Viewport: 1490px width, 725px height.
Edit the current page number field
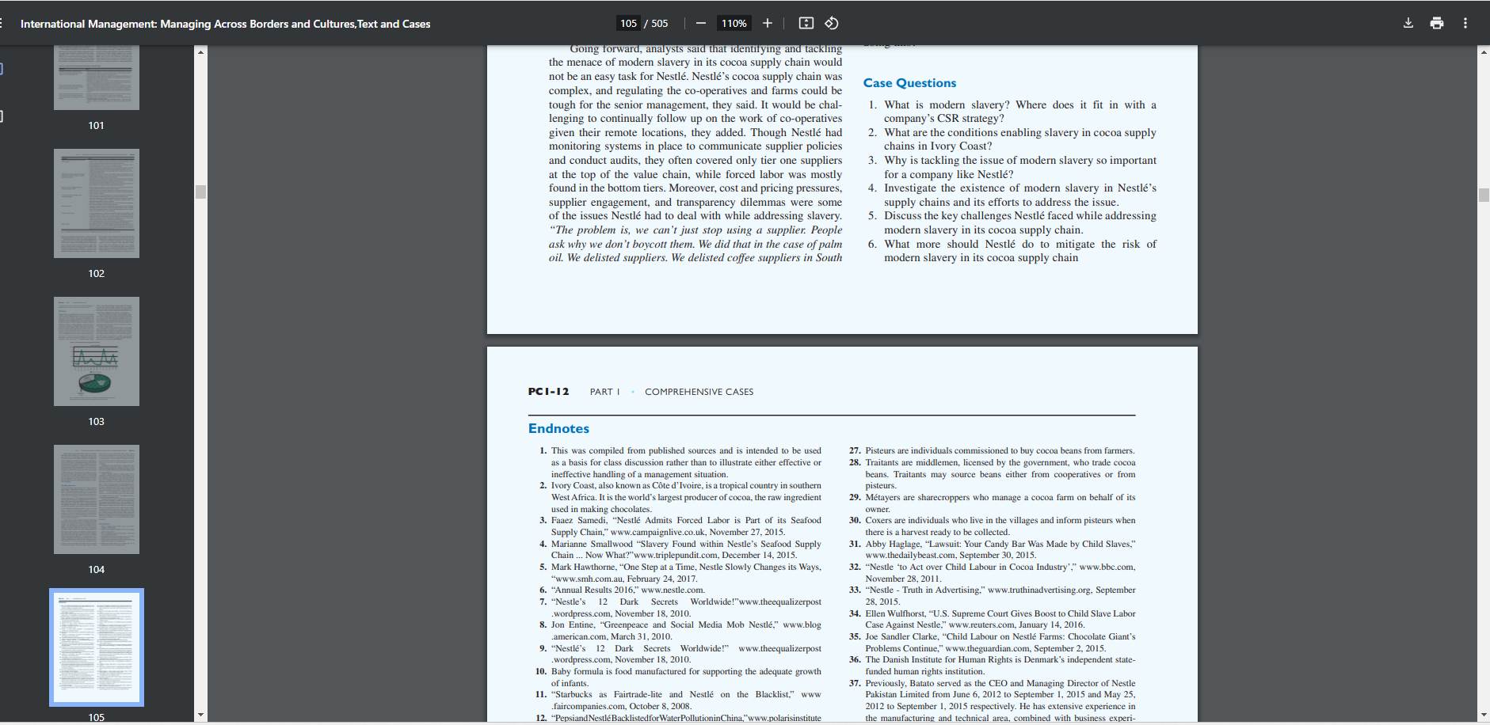tap(629, 23)
